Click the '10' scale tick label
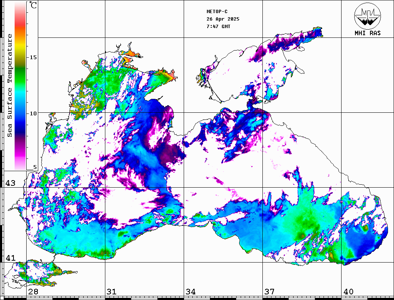The width and height of the screenshot is (394, 300). coord(33,113)
